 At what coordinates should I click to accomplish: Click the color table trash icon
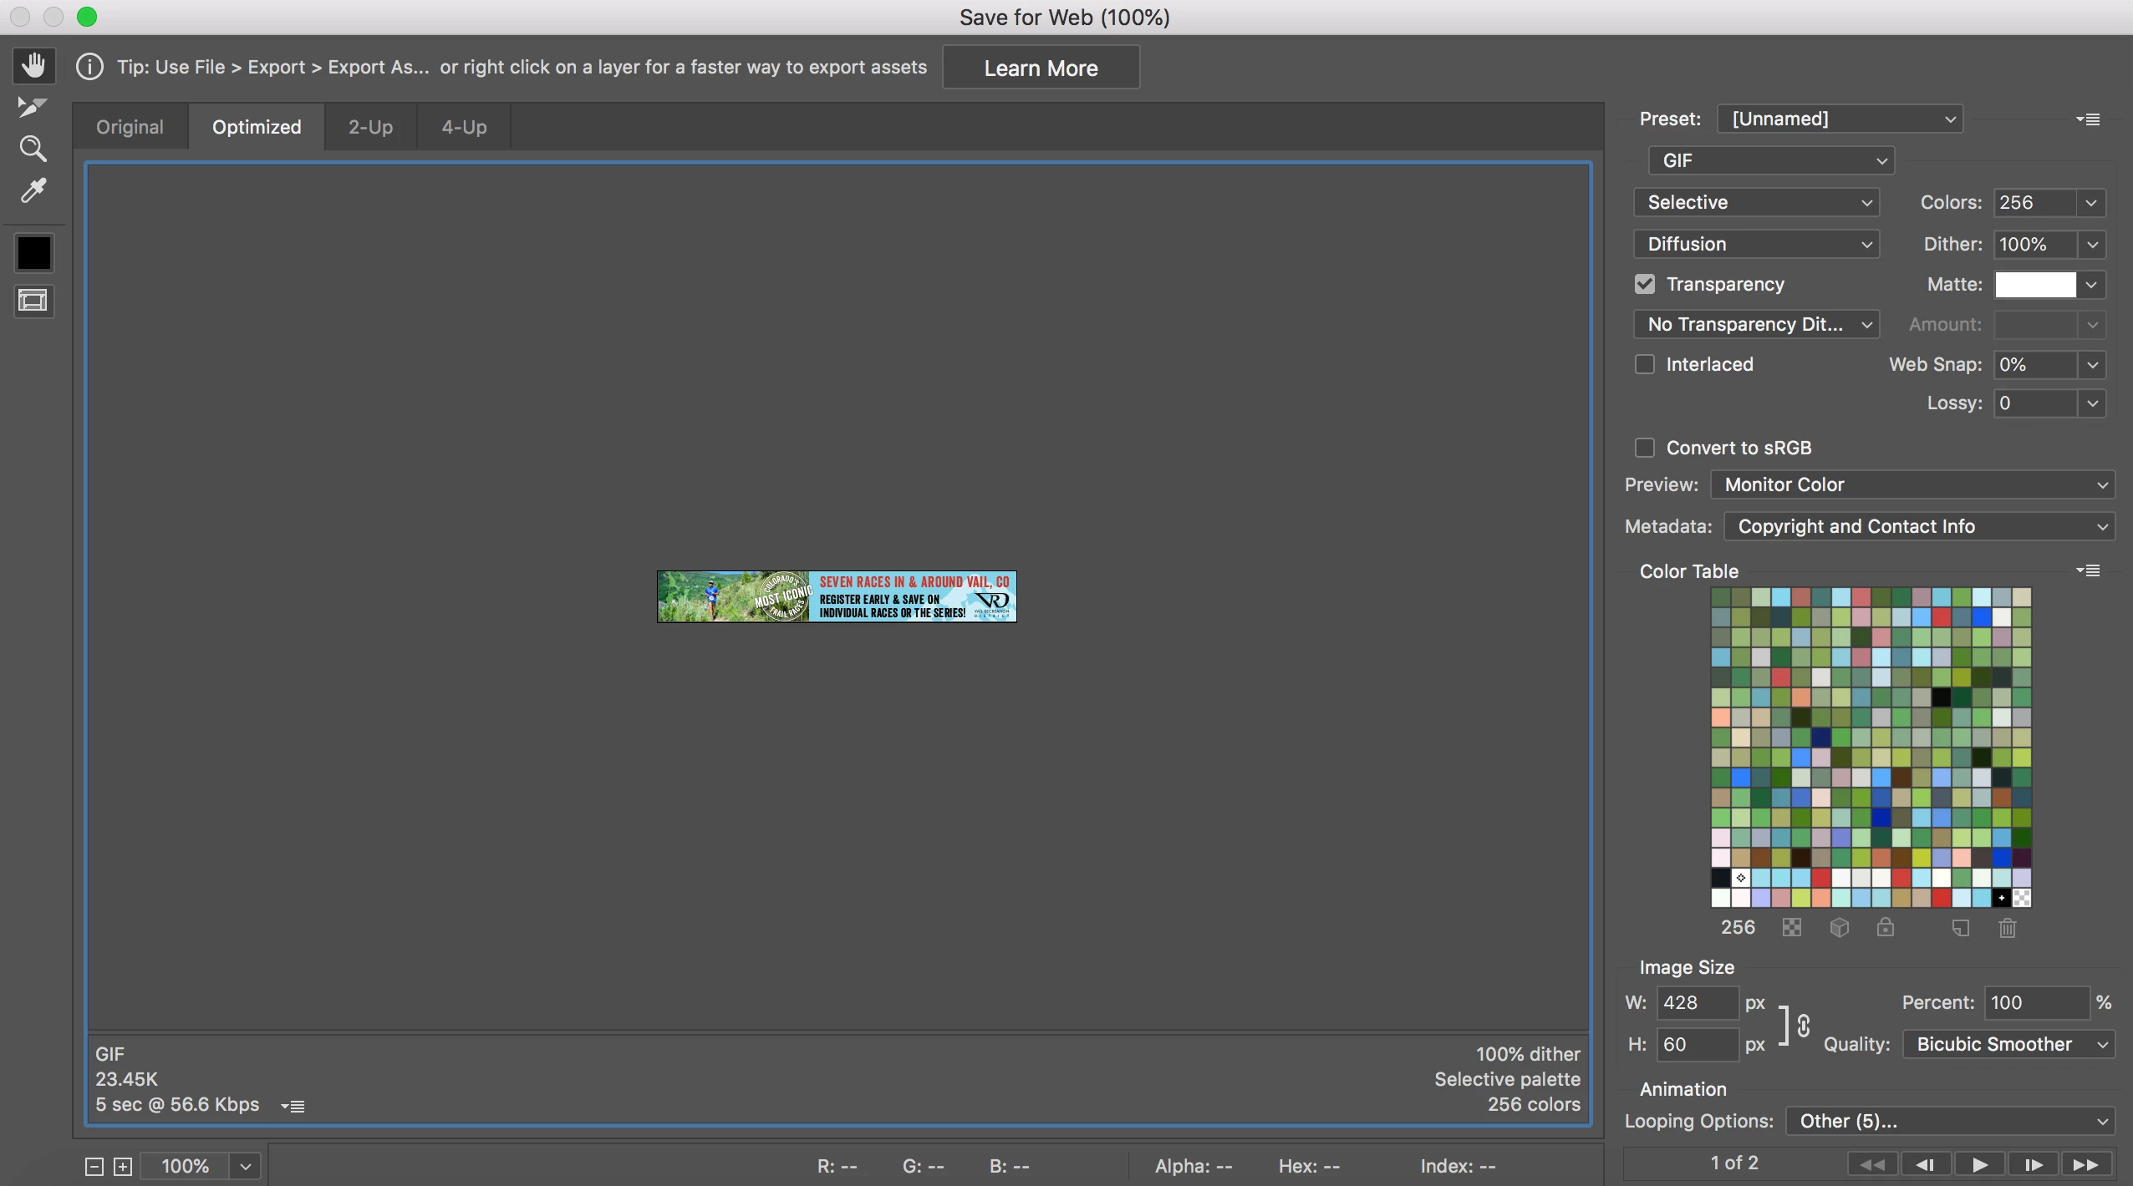coord(2008,928)
